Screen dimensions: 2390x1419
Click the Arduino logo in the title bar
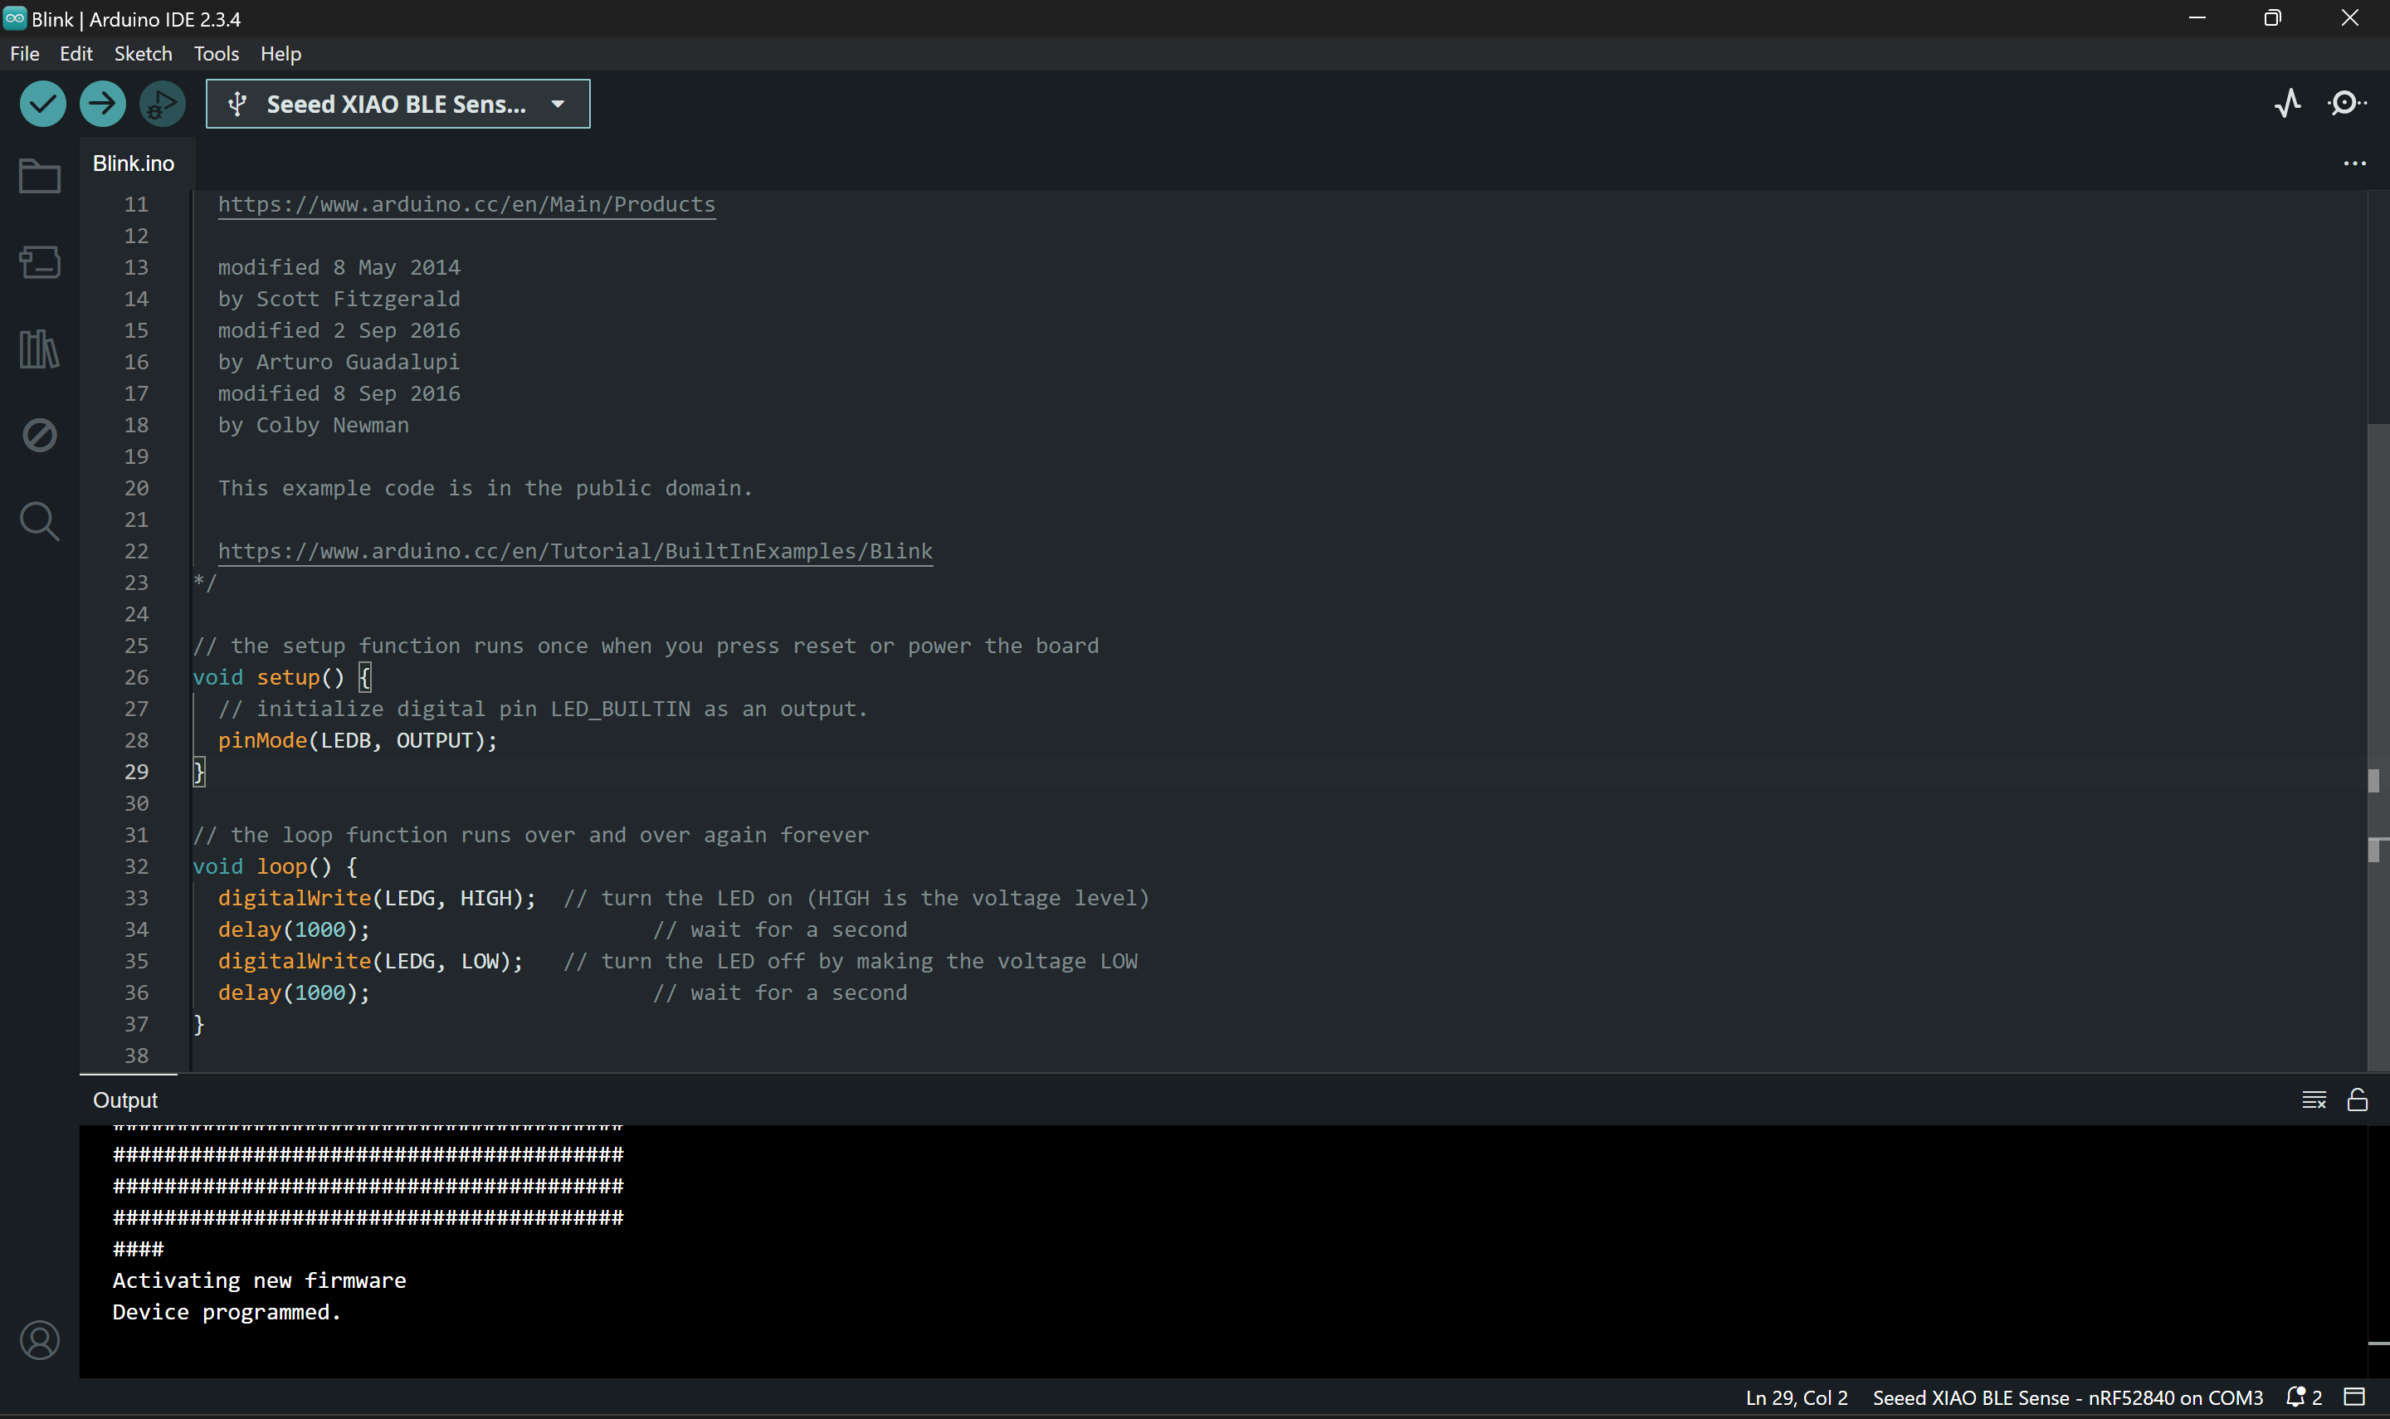tap(14, 18)
